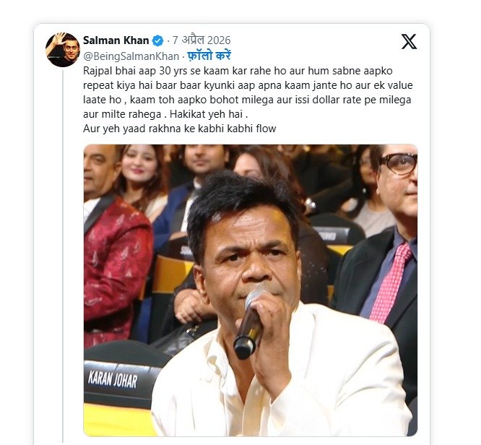Open the 7 अप्रैल 2026 date link
Viewport: 481px width, 445px height.
point(206,40)
